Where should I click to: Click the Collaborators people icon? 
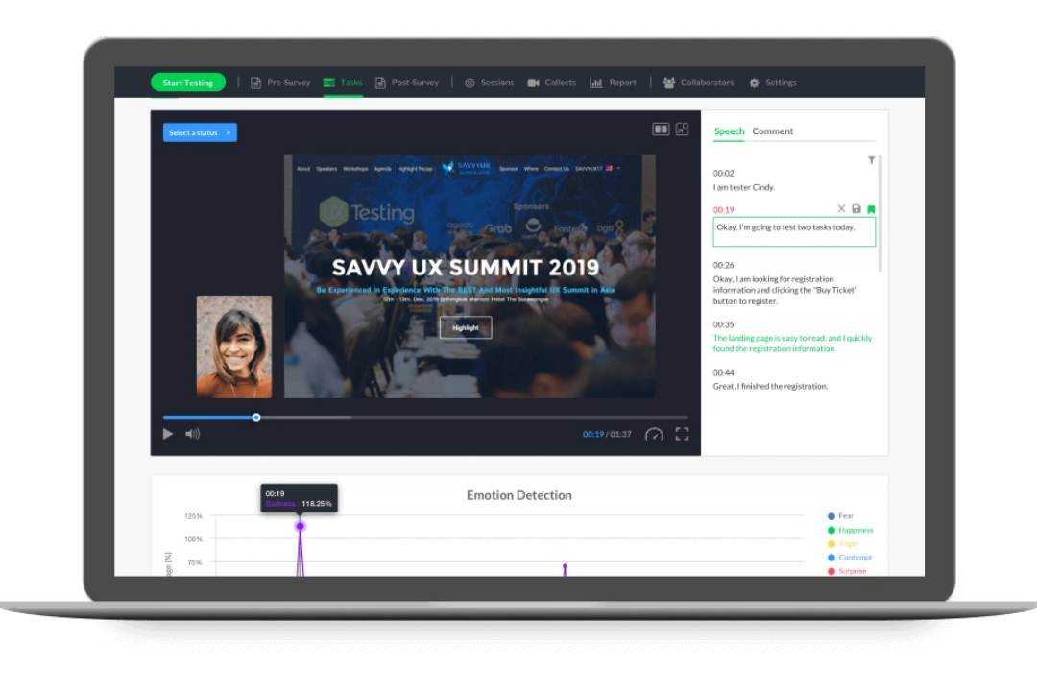click(x=669, y=83)
